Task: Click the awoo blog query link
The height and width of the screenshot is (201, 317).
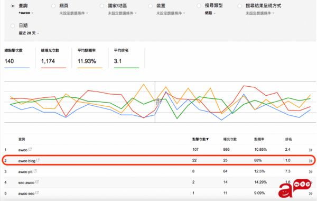Action: coord(27,161)
